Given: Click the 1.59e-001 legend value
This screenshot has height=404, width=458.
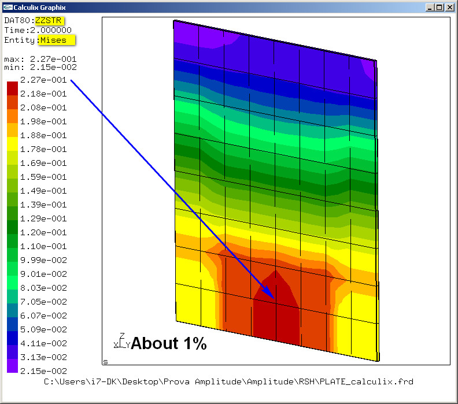Looking at the screenshot, I should point(43,177).
